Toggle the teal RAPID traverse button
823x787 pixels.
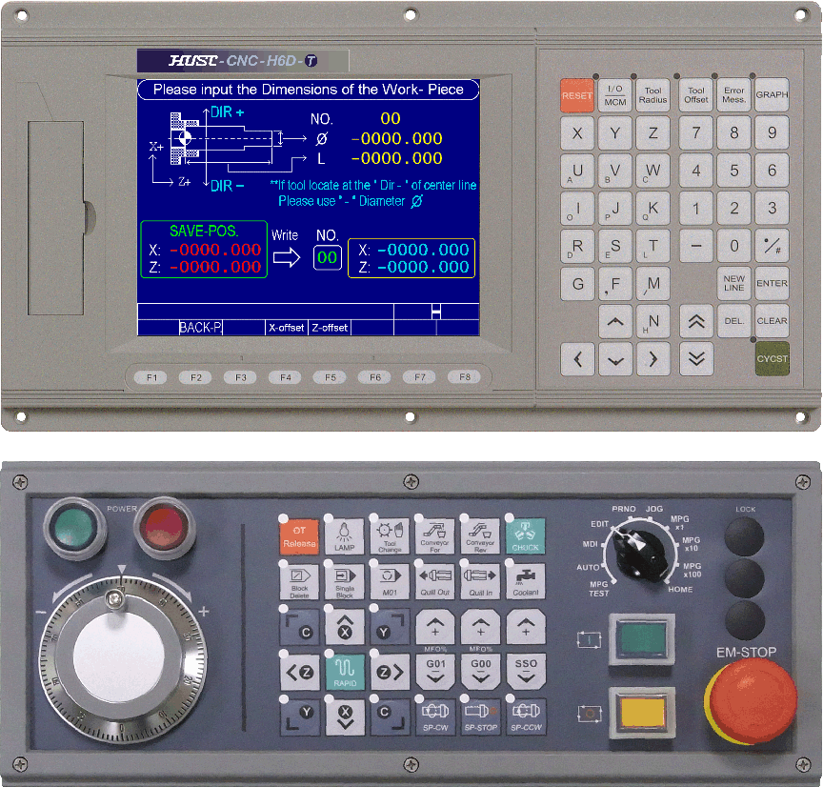(344, 672)
